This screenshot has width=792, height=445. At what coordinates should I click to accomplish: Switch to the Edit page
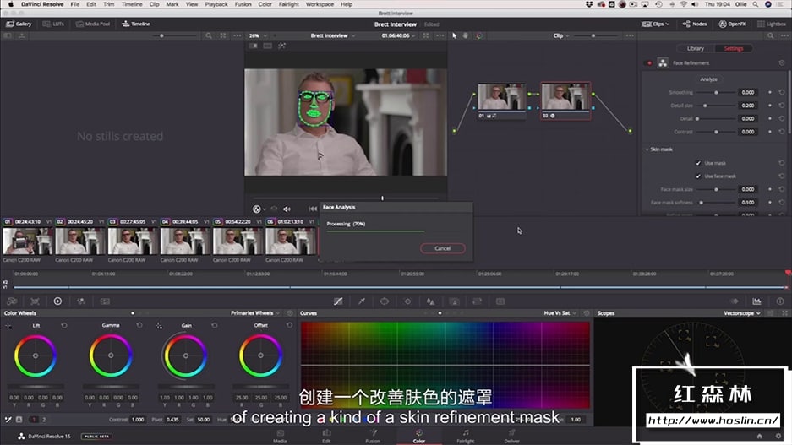coord(326,436)
